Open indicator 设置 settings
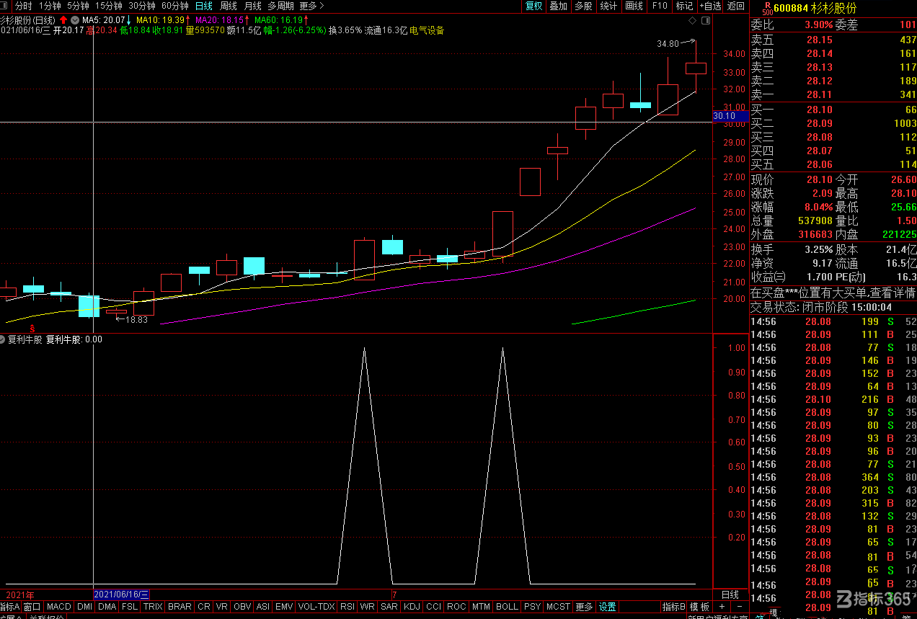The width and height of the screenshot is (917, 619). tap(608, 607)
